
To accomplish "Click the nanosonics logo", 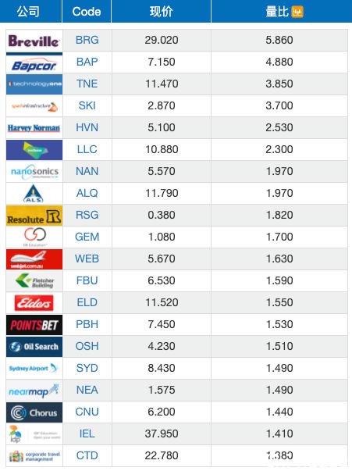I will click(34, 172).
